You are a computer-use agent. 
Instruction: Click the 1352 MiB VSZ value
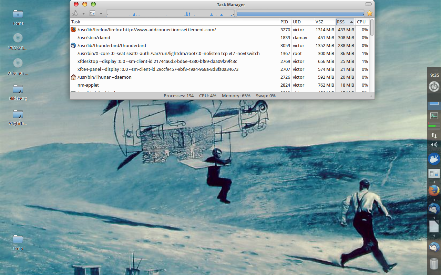pos(325,46)
